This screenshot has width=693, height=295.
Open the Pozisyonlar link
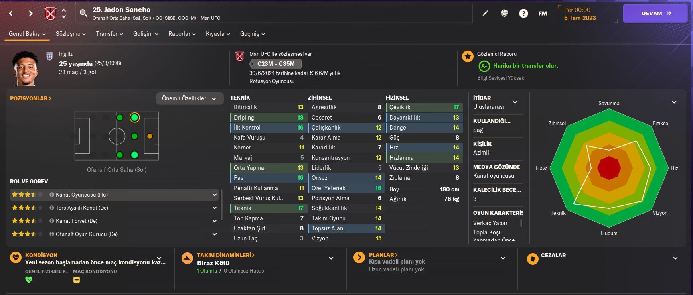coord(31,98)
